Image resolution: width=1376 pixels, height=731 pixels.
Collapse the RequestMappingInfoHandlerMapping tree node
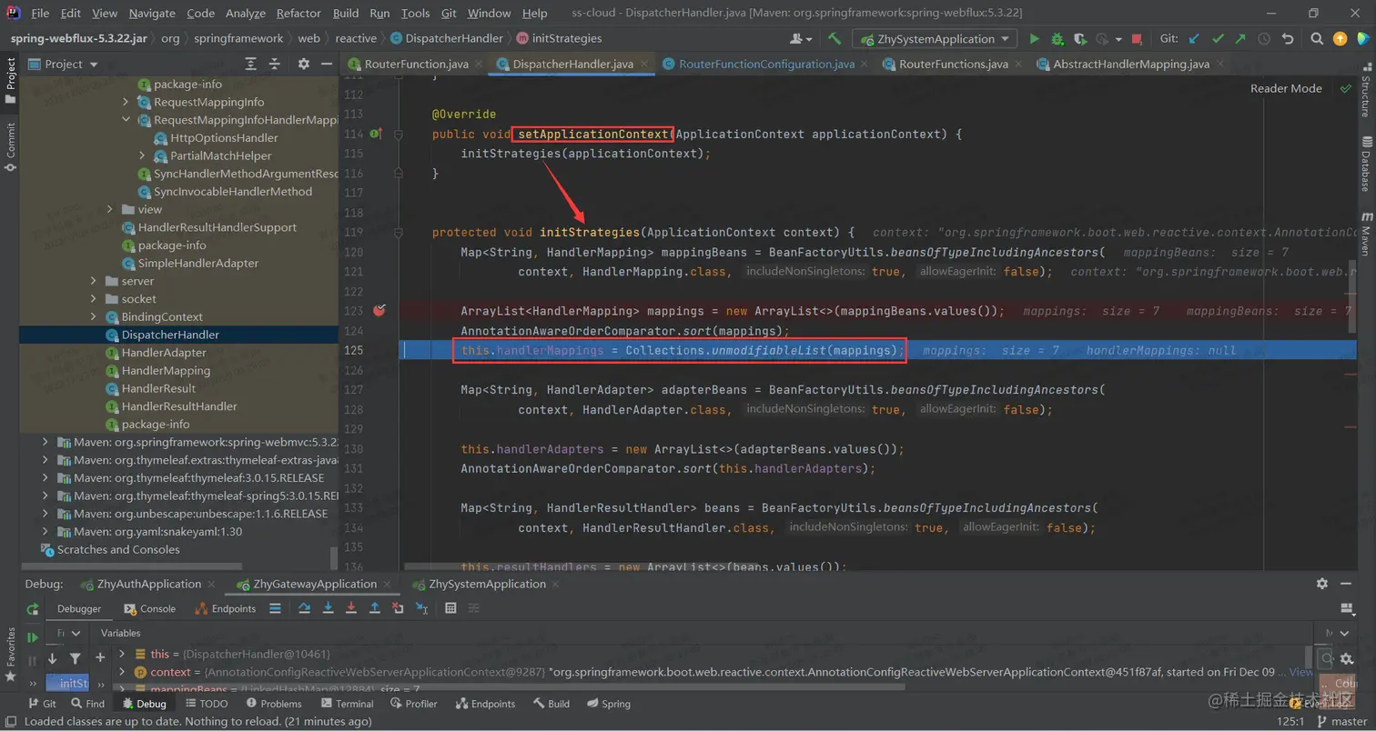tap(126, 120)
